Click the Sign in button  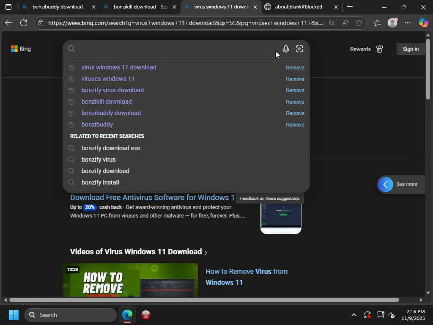[410, 49]
